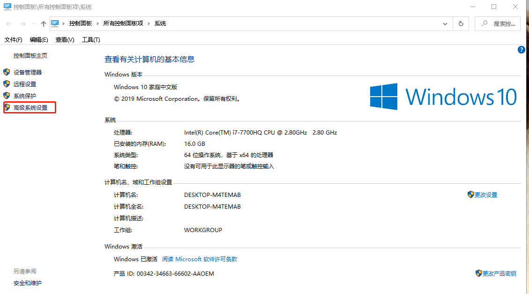
Task: Open the 工具(T) menu
Action: [x=91, y=40]
